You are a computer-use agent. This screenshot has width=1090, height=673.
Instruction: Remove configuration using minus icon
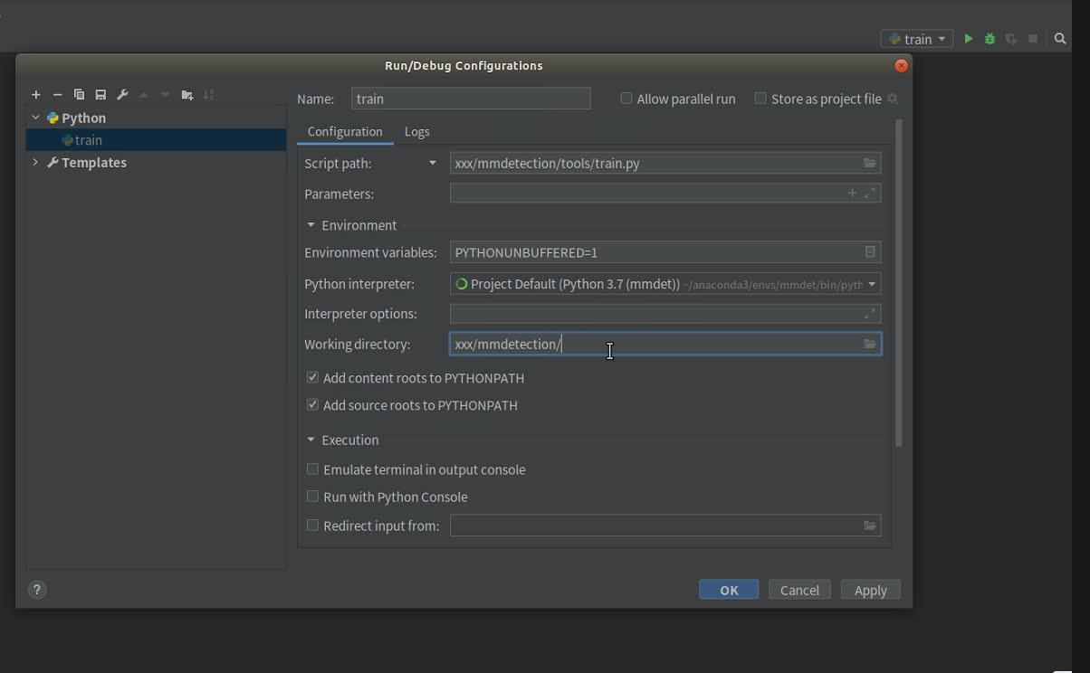(x=57, y=95)
